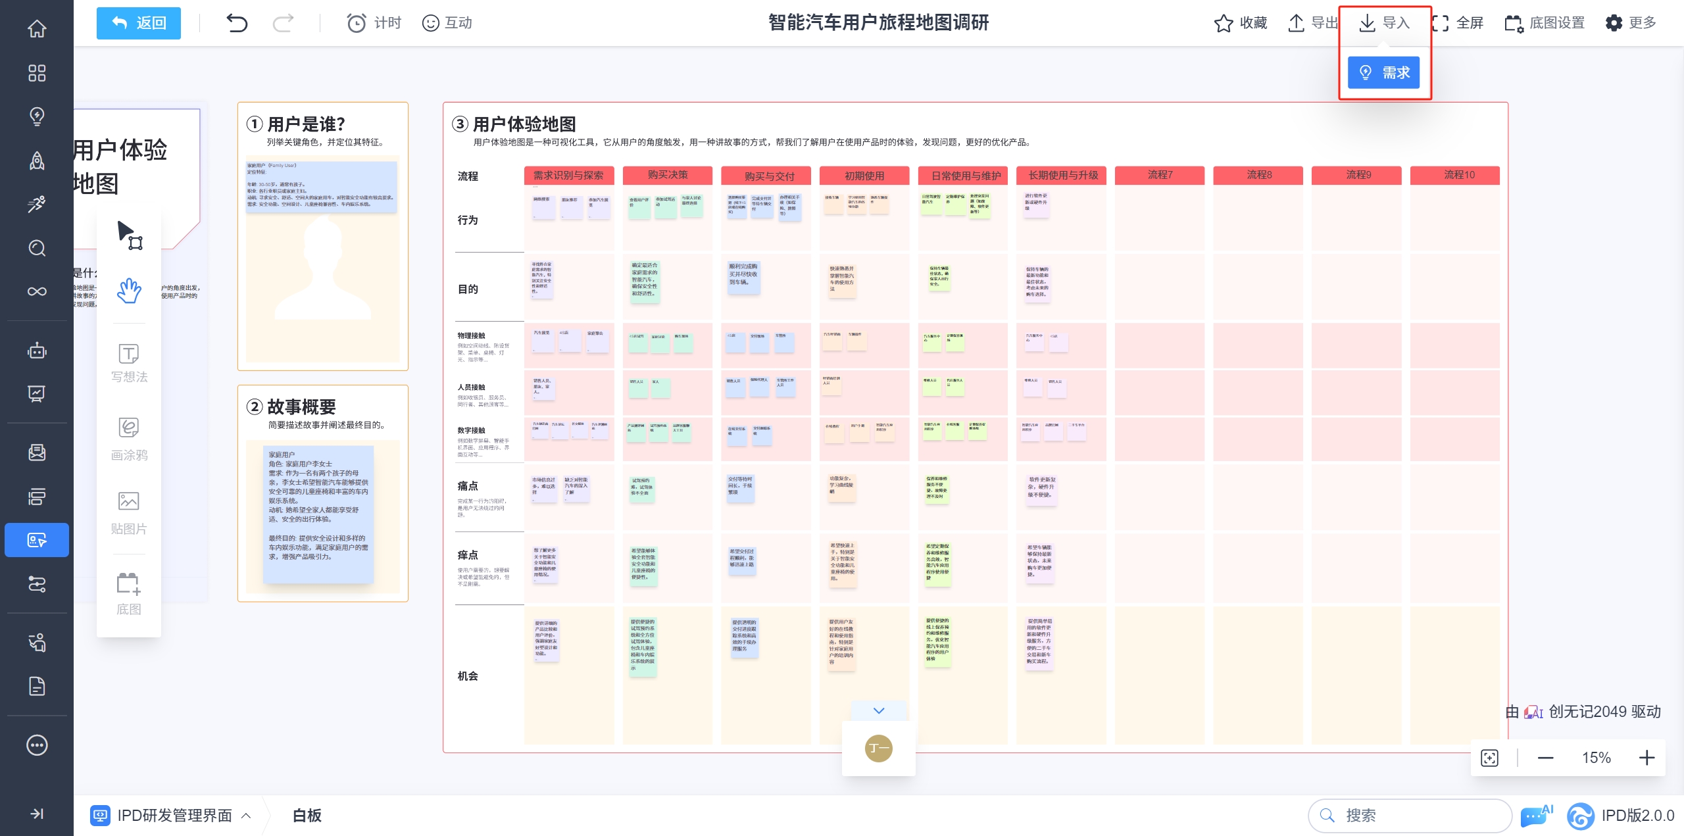
Task: Click the 计时 timer button
Action: click(374, 23)
